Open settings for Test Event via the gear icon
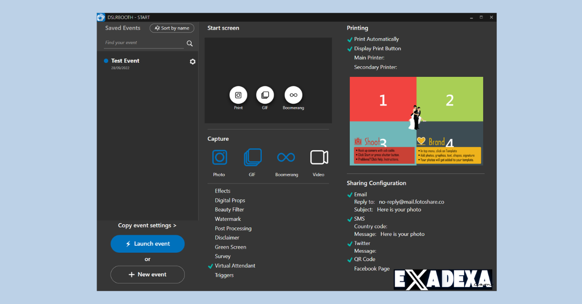This screenshot has height=304, width=582. 193,61
